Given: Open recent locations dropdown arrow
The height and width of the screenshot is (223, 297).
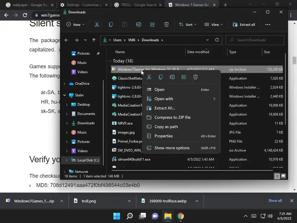Looking at the screenshot, I should (85, 40).
